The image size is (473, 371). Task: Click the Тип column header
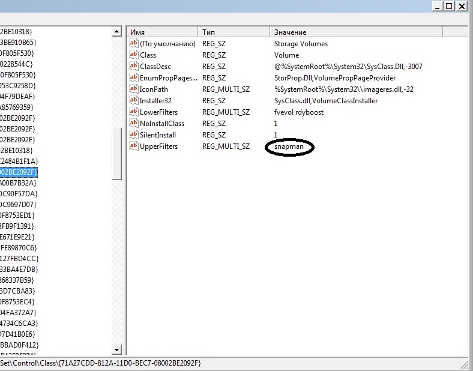tap(234, 32)
